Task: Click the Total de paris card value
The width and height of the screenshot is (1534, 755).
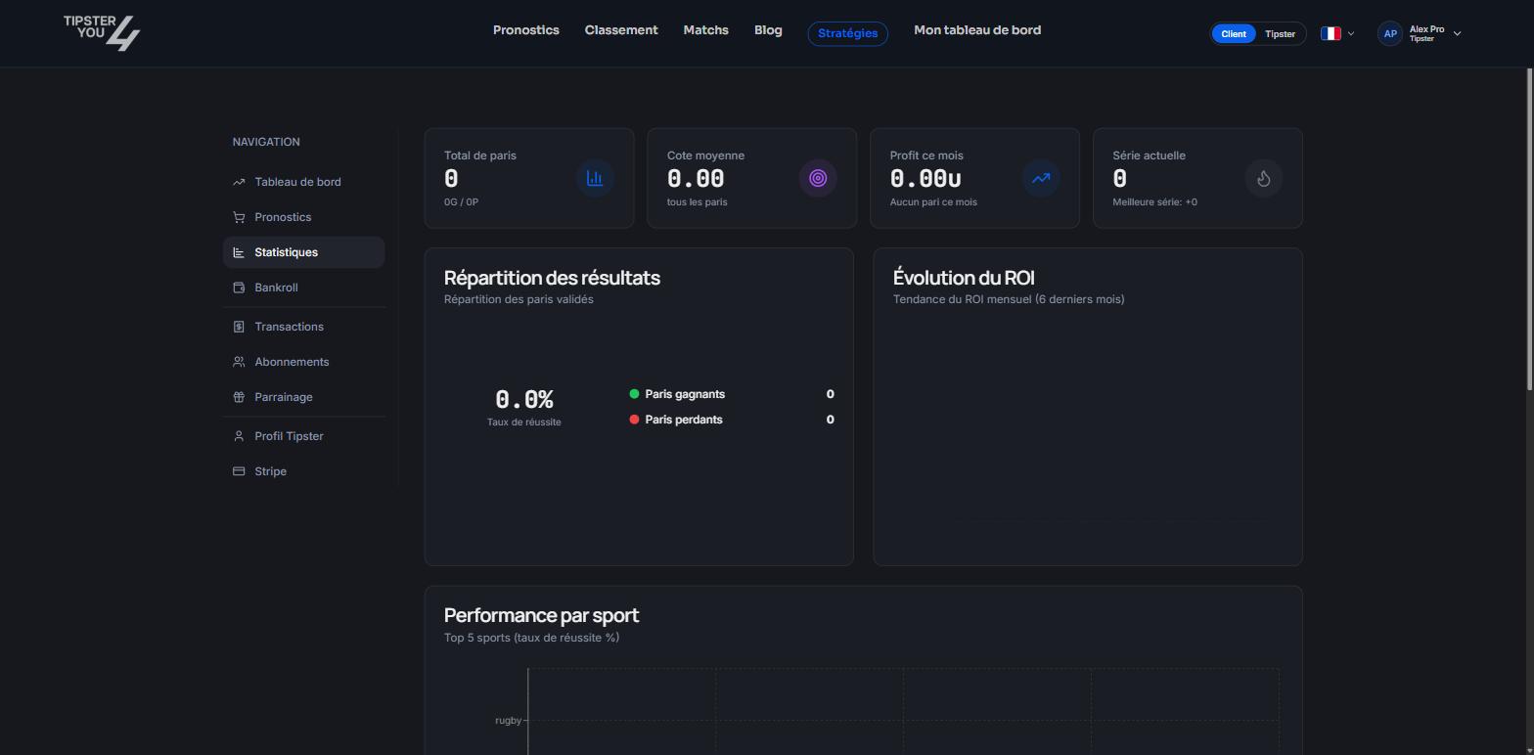Action: coord(451,179)
